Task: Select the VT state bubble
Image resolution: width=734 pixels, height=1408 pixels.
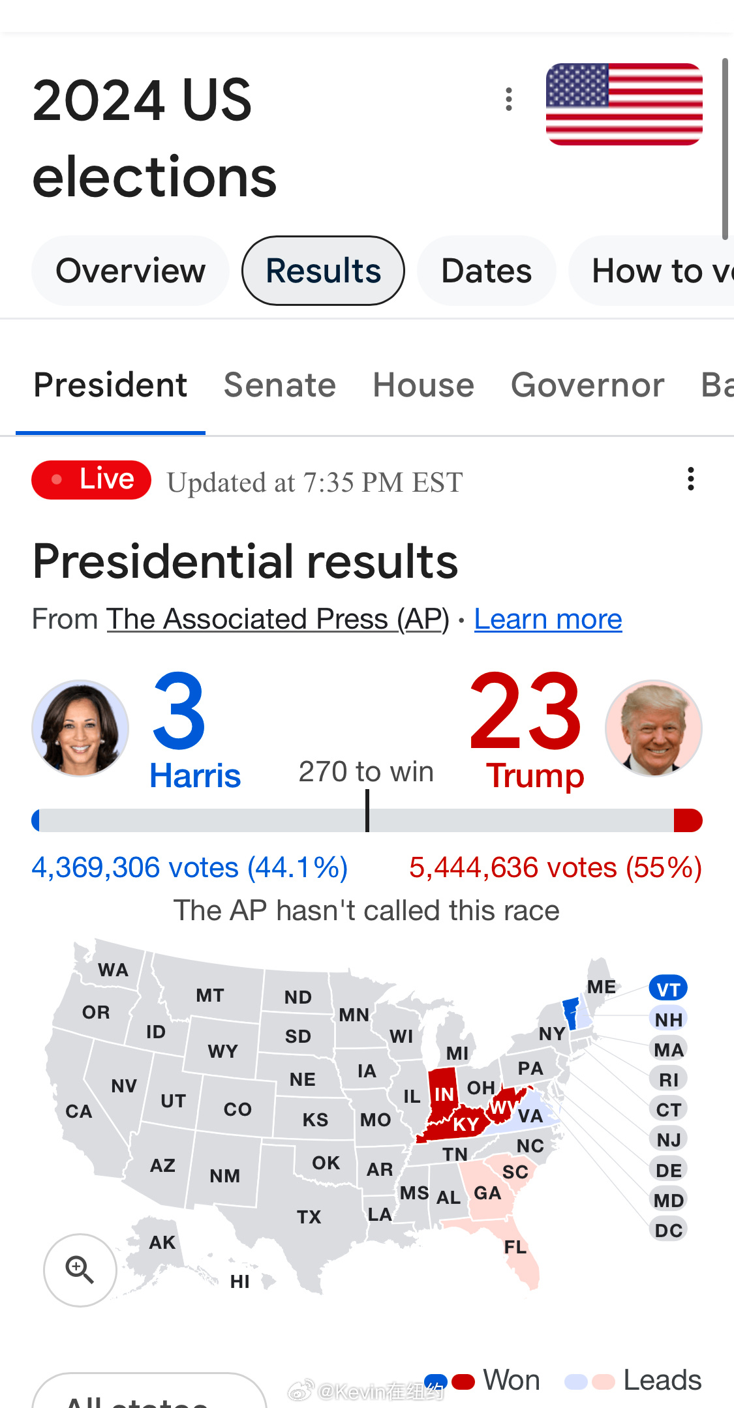Action: (x=668, y=989)
